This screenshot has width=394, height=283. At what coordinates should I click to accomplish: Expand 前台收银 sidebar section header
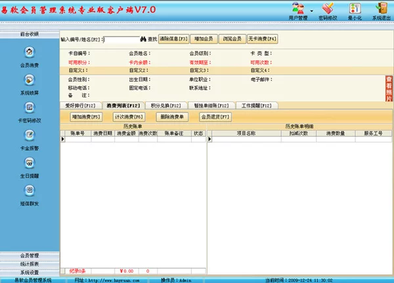[x=30, y=34]
